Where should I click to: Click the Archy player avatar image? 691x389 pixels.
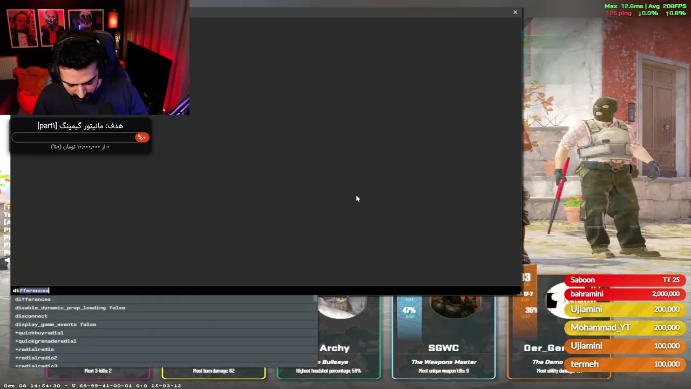(x=341, y=307)
